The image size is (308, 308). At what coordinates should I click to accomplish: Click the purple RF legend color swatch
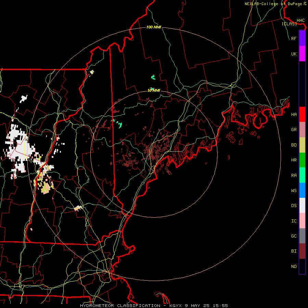coord(302,38)
